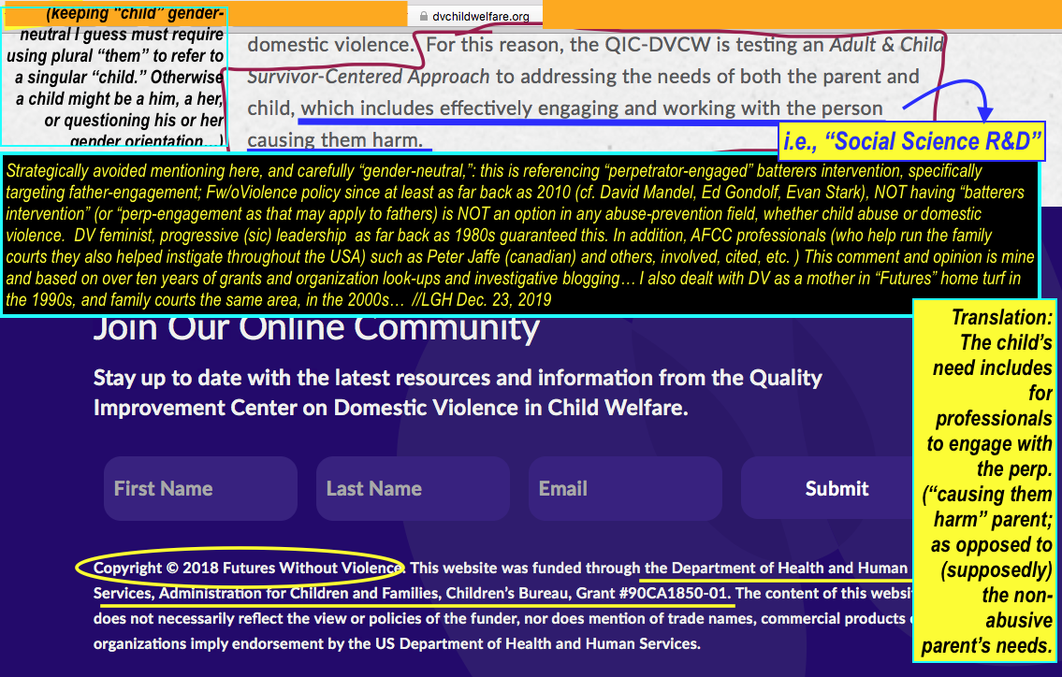1062x677 pixels.
Task: Click the black annotation box mentioning David Mandel
Action: point(519,236)
